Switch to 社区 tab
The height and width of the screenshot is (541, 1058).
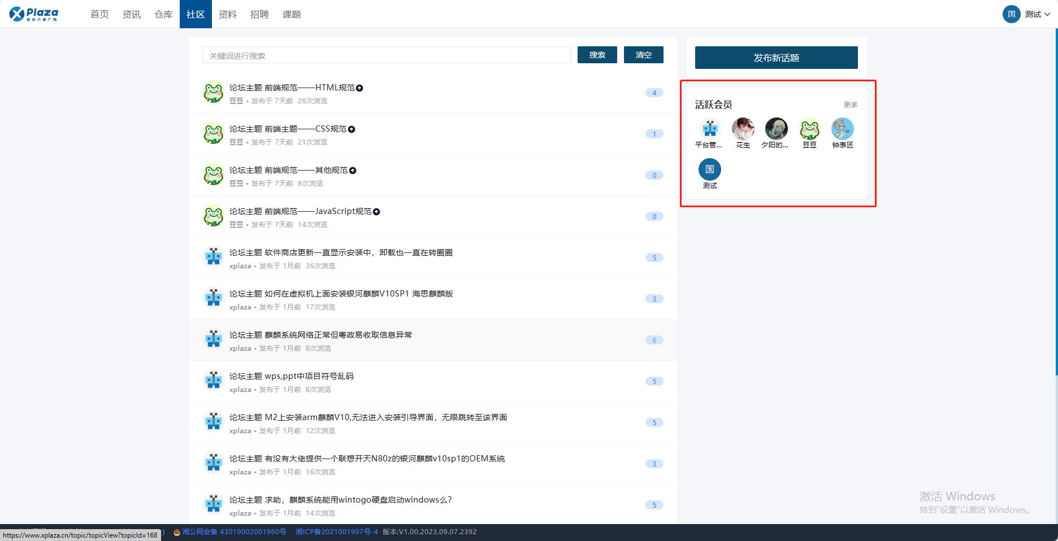point(196,14)
